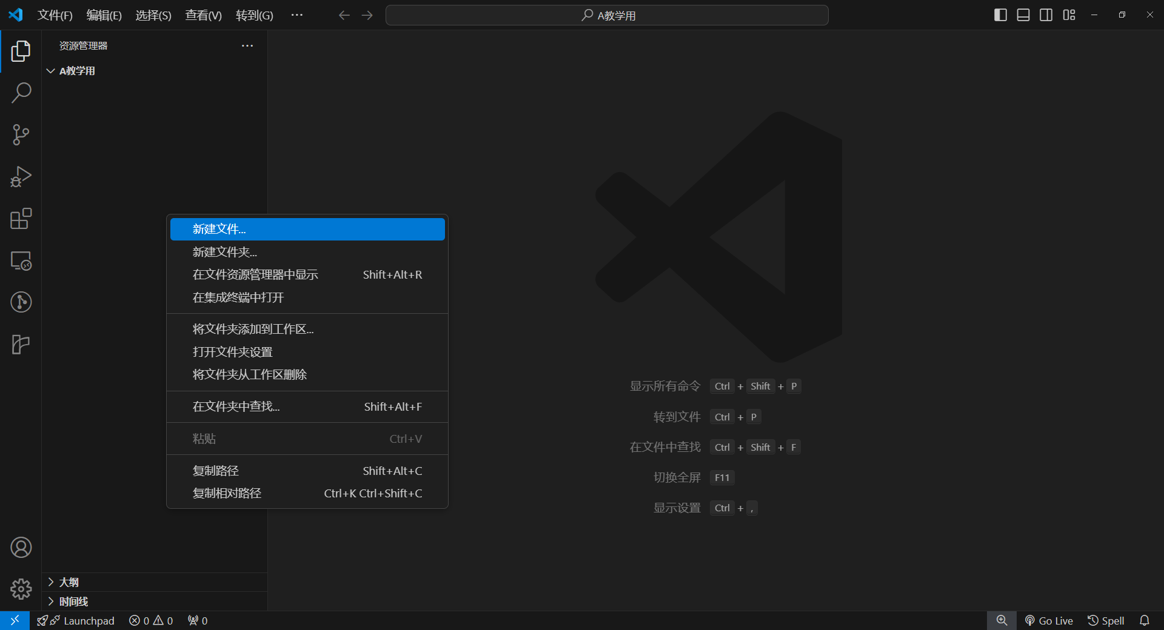Click the 资源管理器 panel title
Screen dimensions: 1164x630
(83, 46)
